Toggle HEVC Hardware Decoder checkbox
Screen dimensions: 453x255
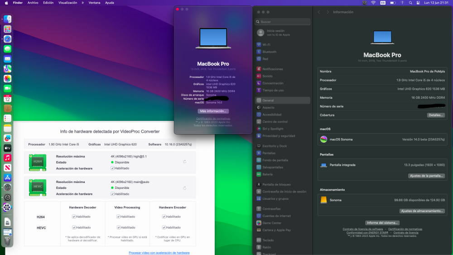click(x=74, y=227)
